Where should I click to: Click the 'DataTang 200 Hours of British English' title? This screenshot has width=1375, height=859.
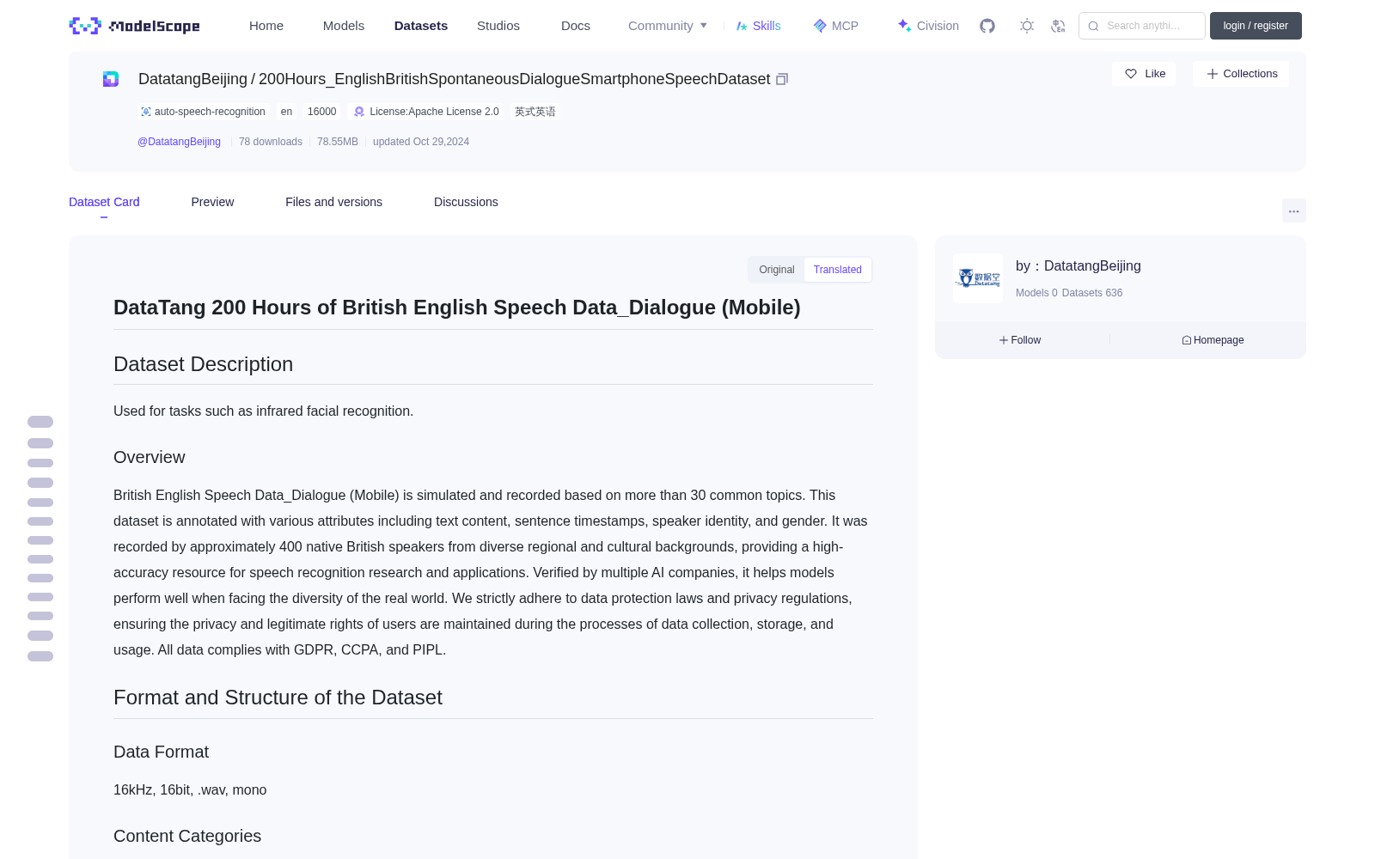pos(457,308)
